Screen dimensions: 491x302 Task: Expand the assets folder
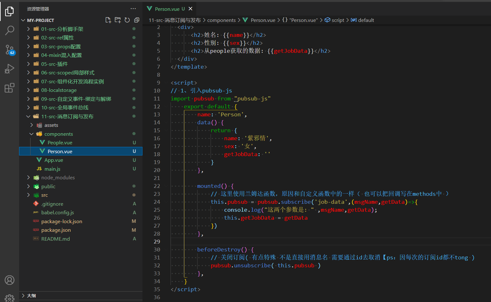click(x=31, y=125)
